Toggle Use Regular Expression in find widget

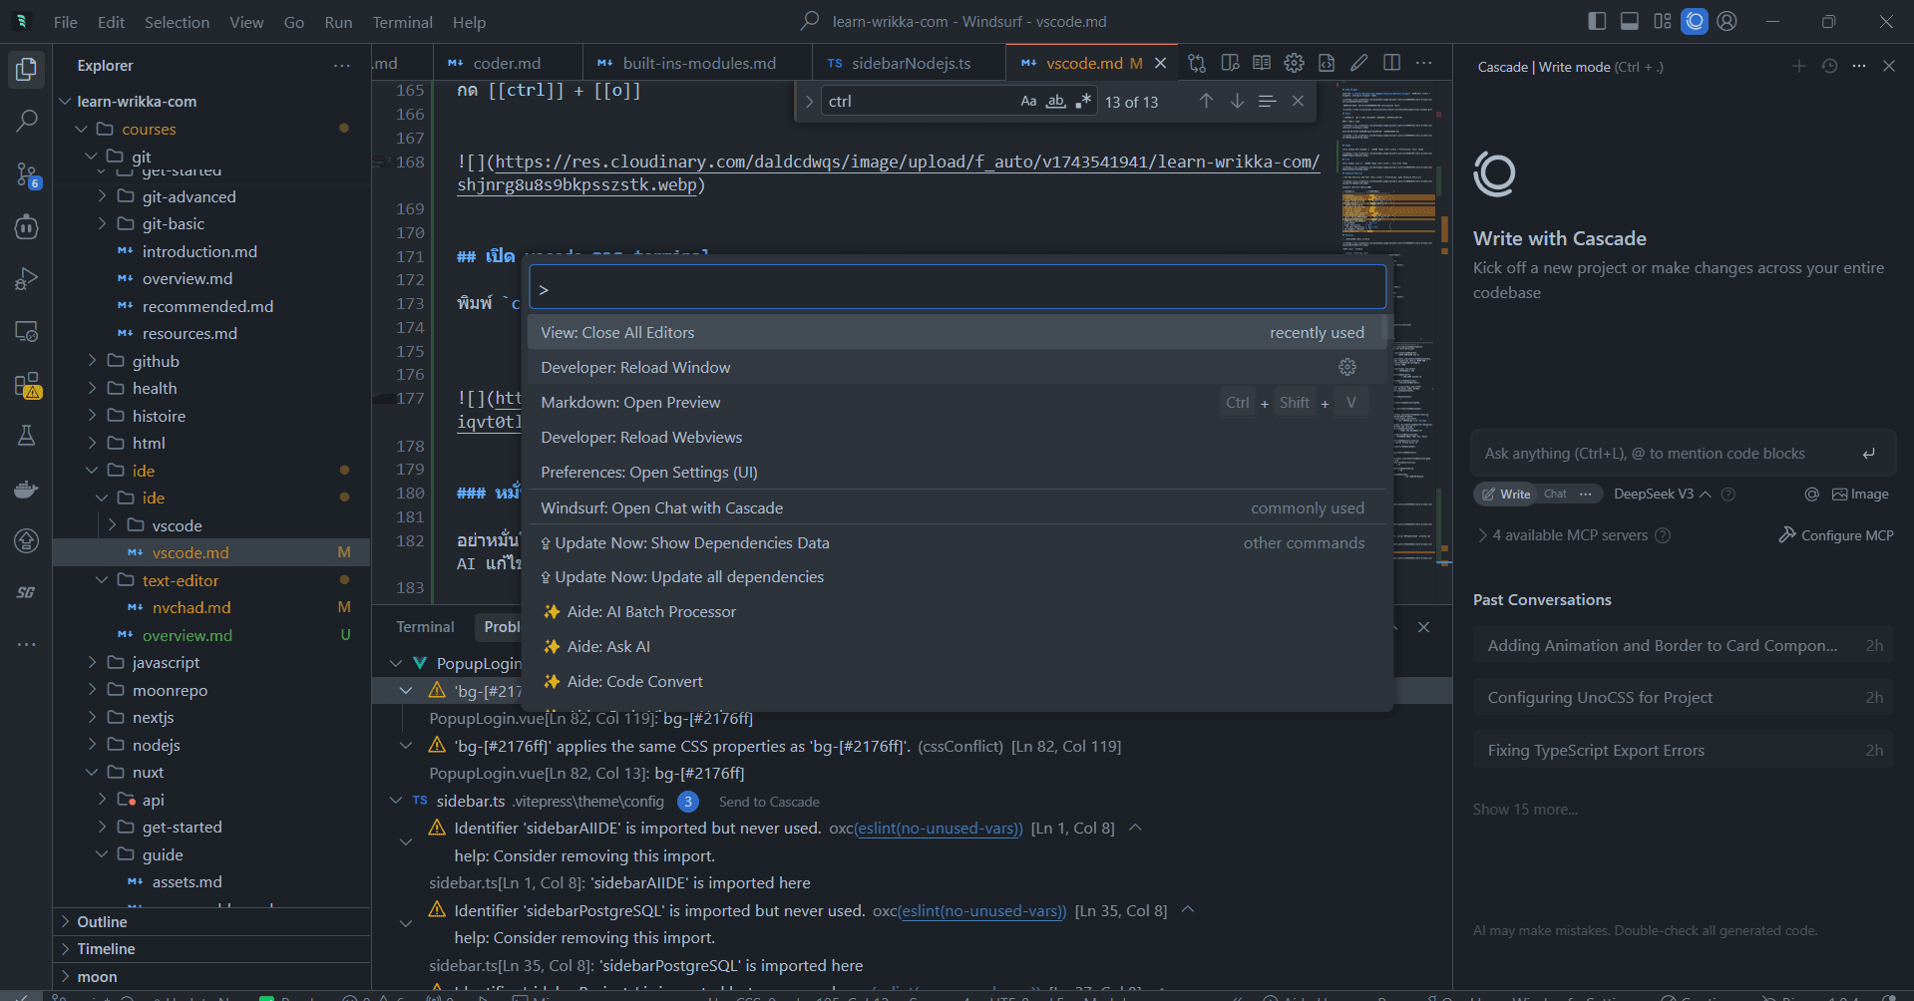point(1083,101)
